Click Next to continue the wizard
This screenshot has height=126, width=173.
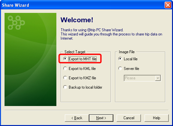pos(101,118)
